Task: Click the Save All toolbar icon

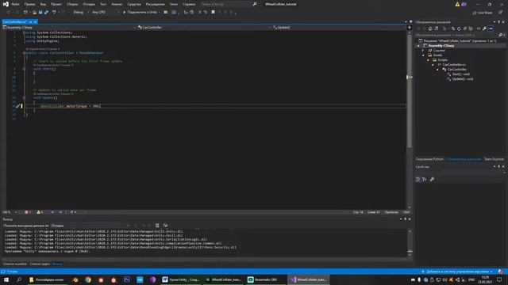Action: 46,13
